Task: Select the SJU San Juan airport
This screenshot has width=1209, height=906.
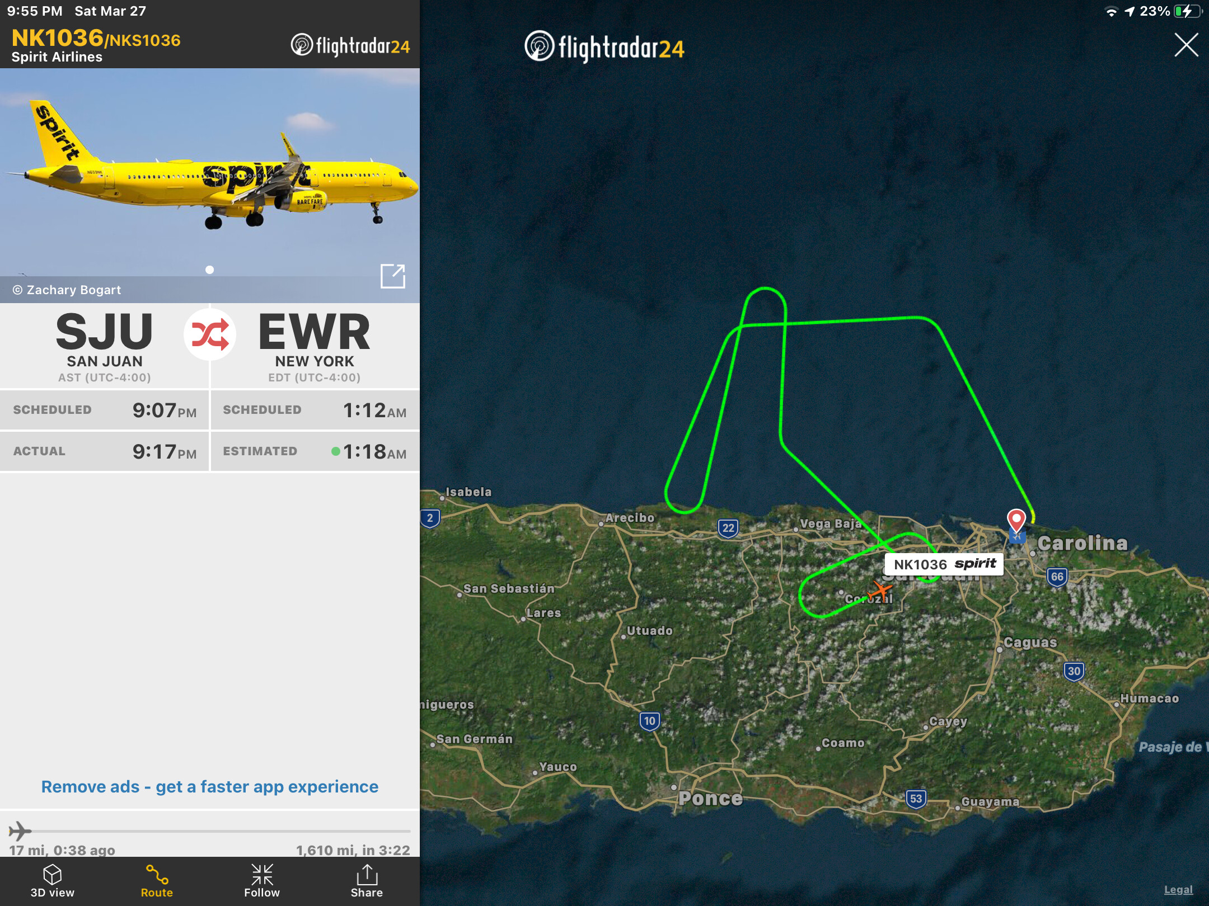Action: [x=105, y=346]
